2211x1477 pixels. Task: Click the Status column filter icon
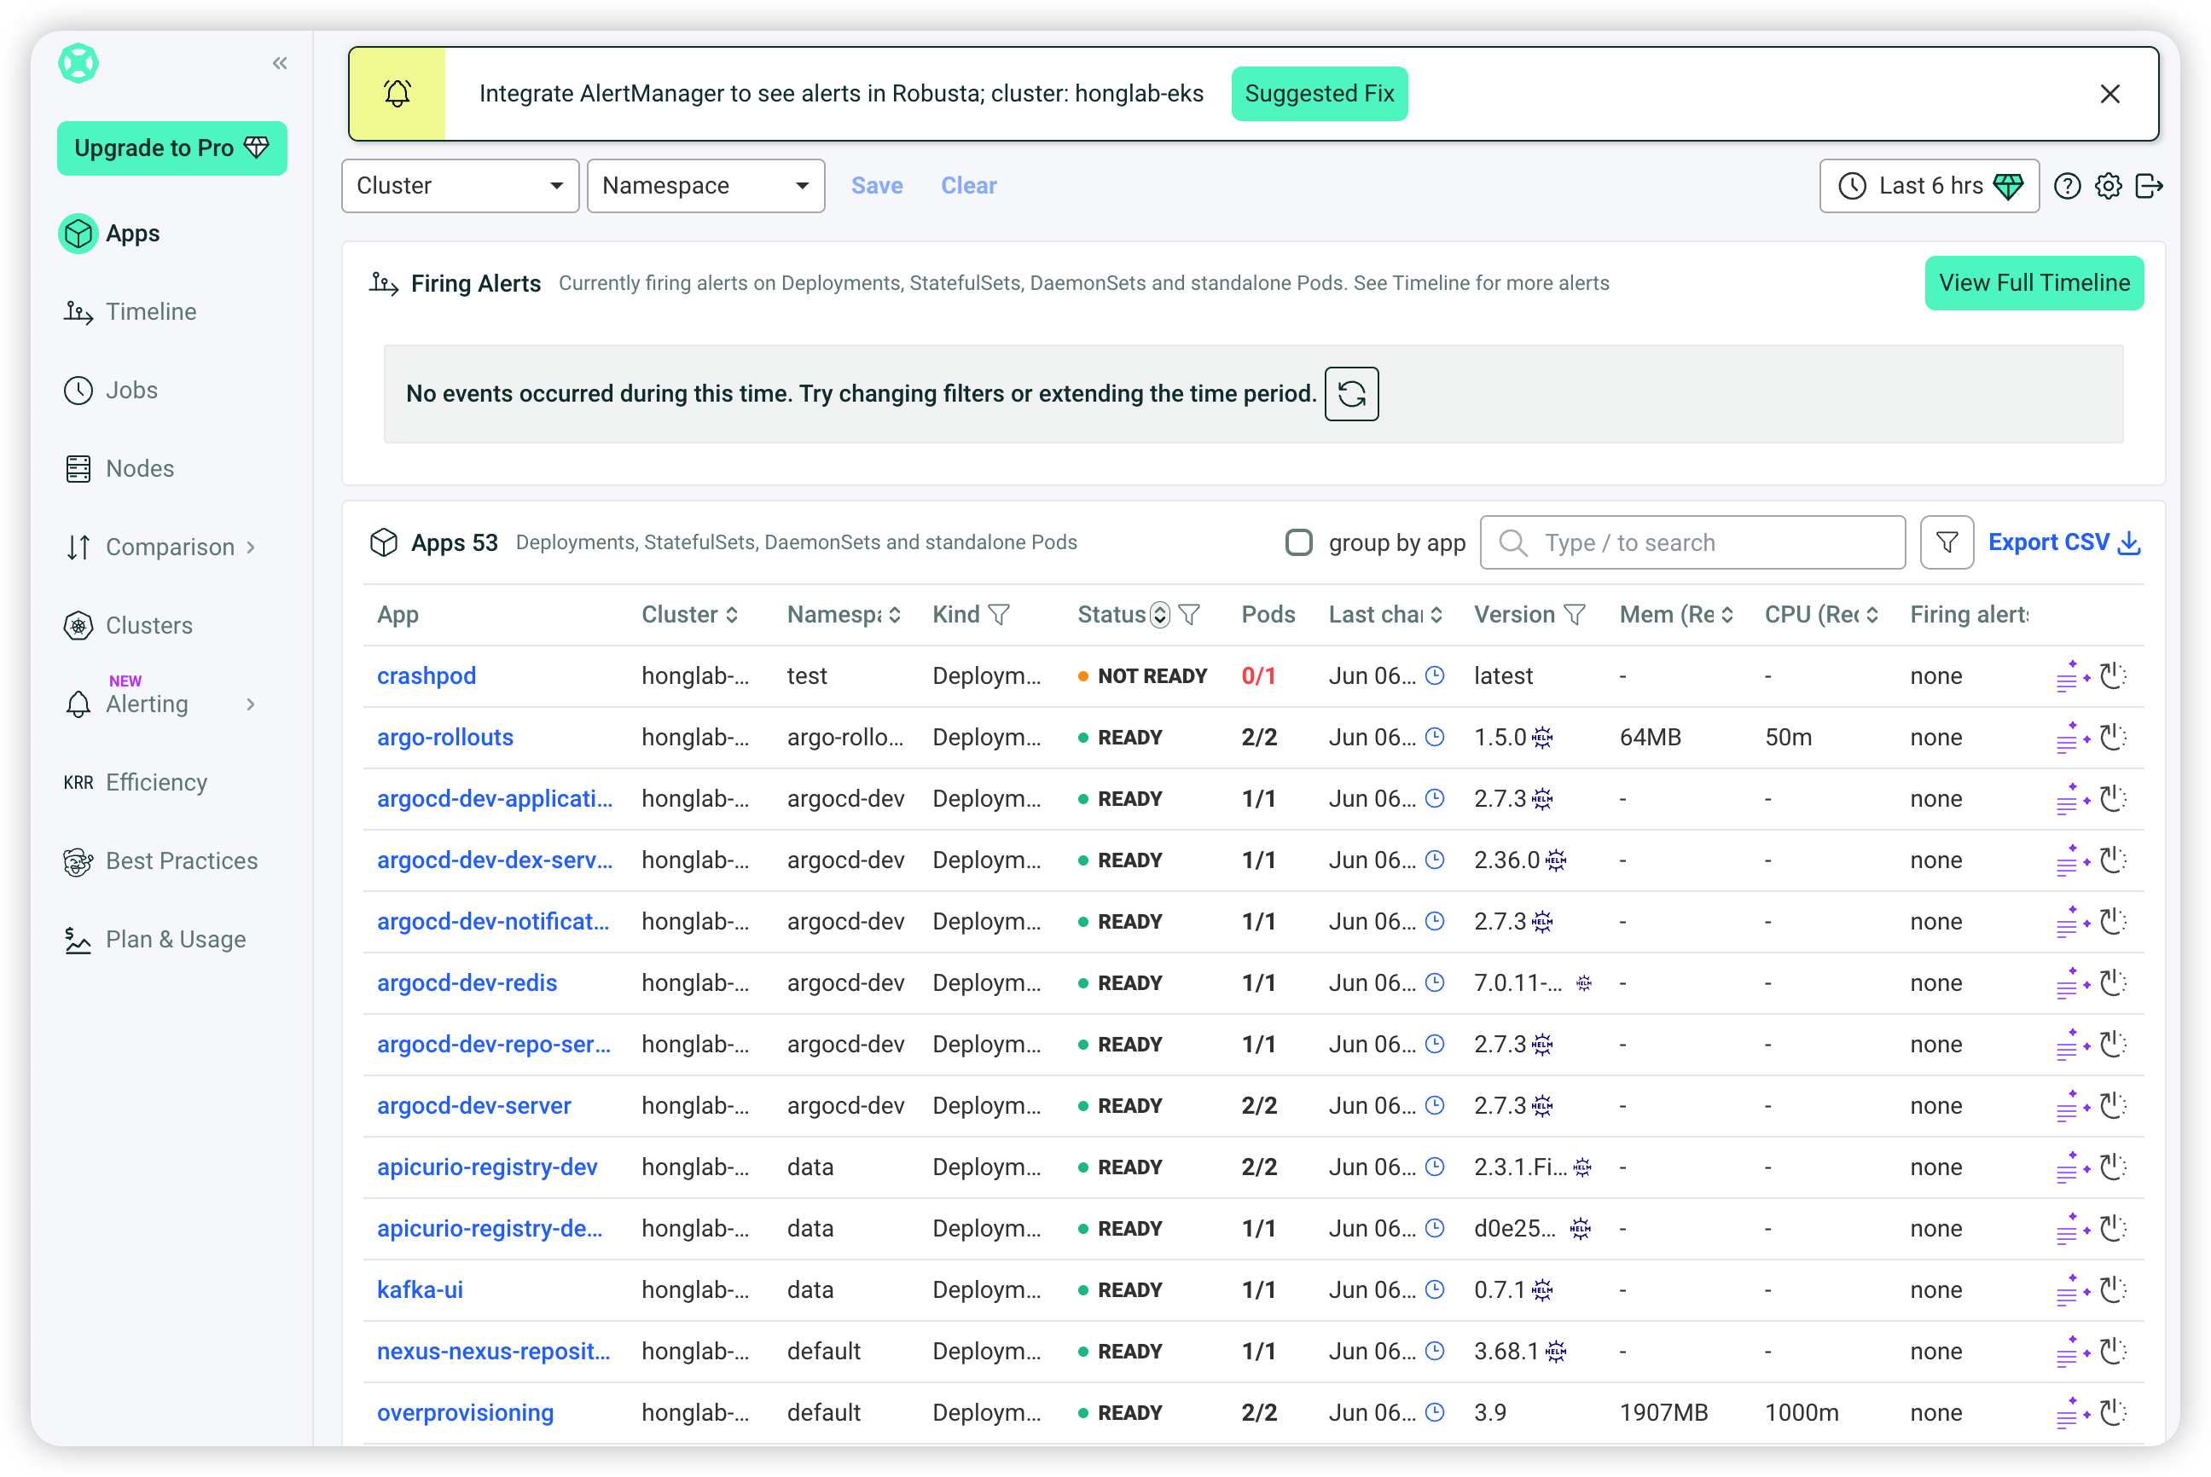coord(1190,615)
